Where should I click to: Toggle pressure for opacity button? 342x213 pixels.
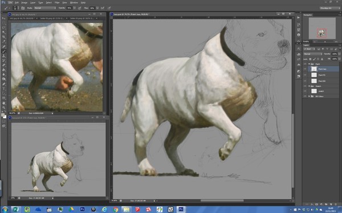click(80, 8)
